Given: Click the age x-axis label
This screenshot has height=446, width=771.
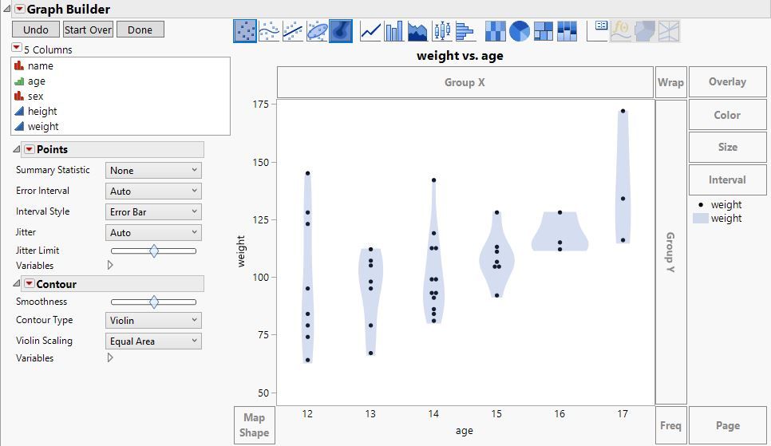Looking at the screenshot, I should [x=465, y=431].
